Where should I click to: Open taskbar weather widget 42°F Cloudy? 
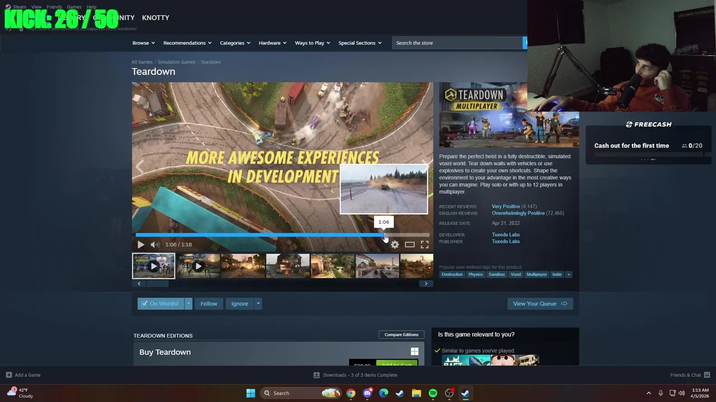20,393
